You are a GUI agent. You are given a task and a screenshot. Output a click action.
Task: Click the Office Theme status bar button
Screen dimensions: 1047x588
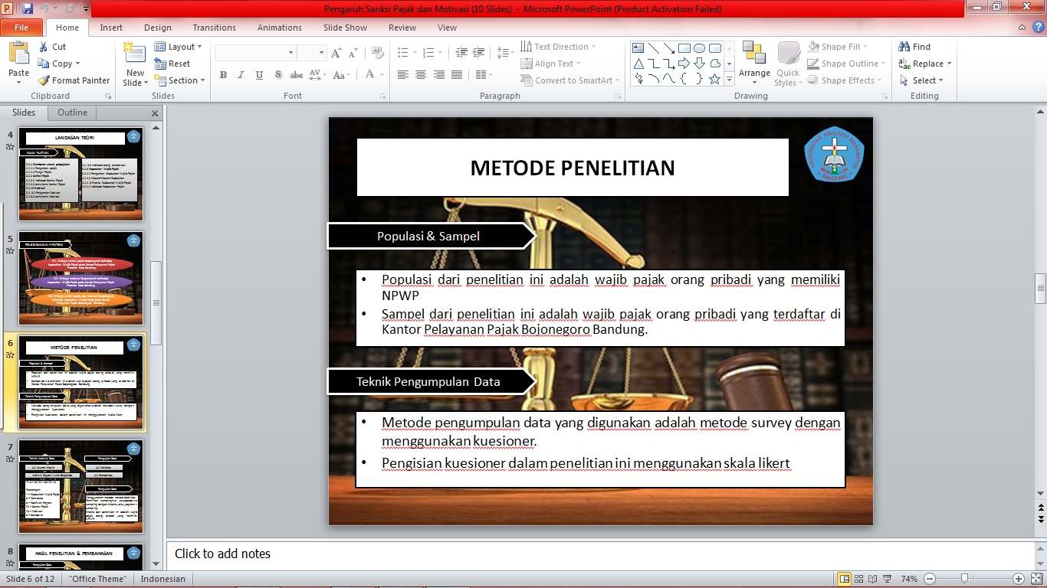click(x=97, y=579)
